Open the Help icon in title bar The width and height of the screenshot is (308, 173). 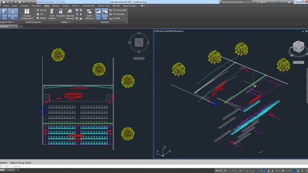(x=289, y=2)
